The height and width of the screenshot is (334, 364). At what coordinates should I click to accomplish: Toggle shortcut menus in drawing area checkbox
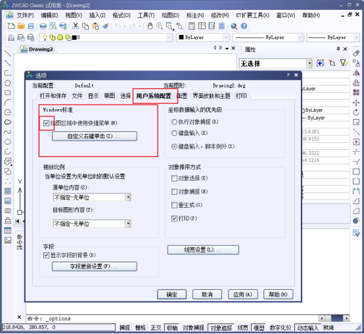tap(46, 123)
